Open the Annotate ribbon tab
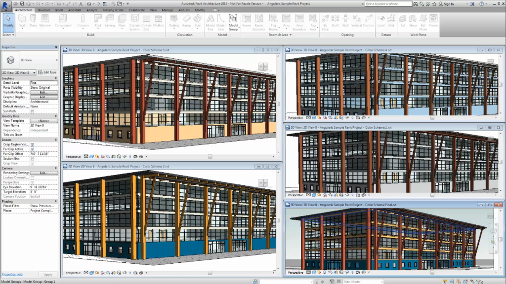The width and height of the screenshot is (506, 284). click(75, 9)
